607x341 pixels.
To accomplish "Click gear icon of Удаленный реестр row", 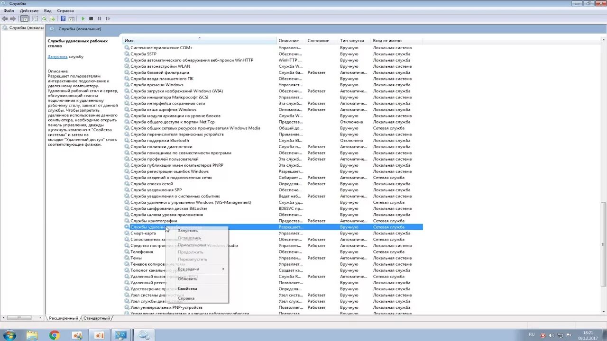I will tap(127, 283).
